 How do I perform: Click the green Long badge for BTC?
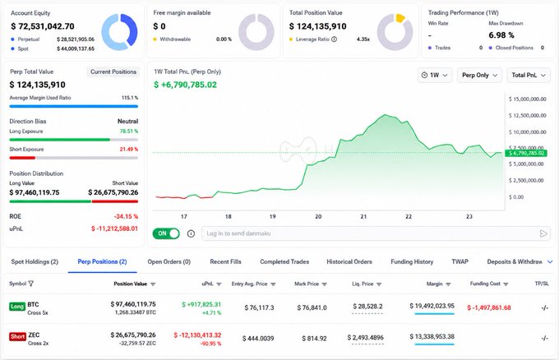(16, 307)
